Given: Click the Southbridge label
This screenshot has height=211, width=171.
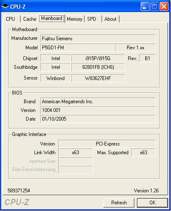Looking at the screenshot, I should (26, 67).
